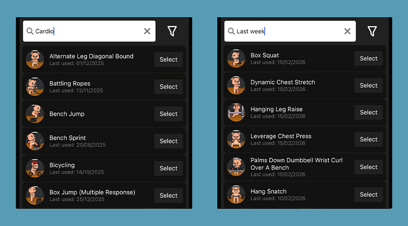Click the magnifier icon in the Cardio search box

(30, 31)
